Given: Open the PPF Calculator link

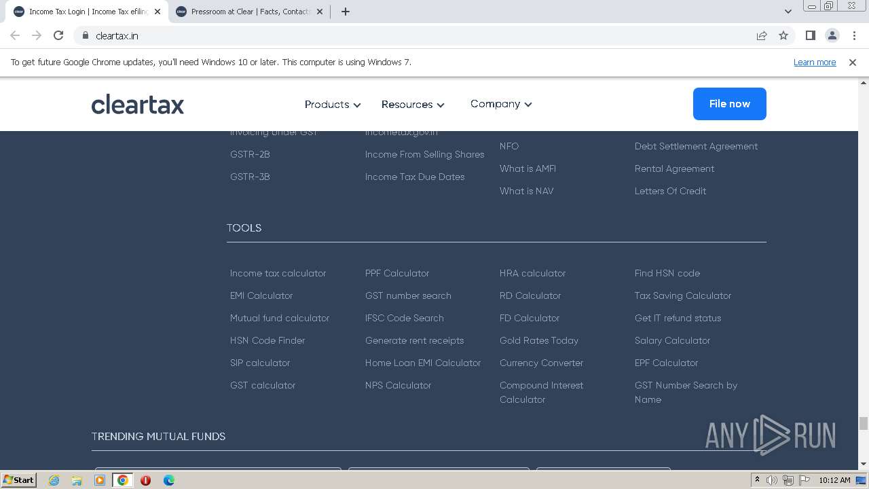Looking at the screenshot, I should (397, 273).
